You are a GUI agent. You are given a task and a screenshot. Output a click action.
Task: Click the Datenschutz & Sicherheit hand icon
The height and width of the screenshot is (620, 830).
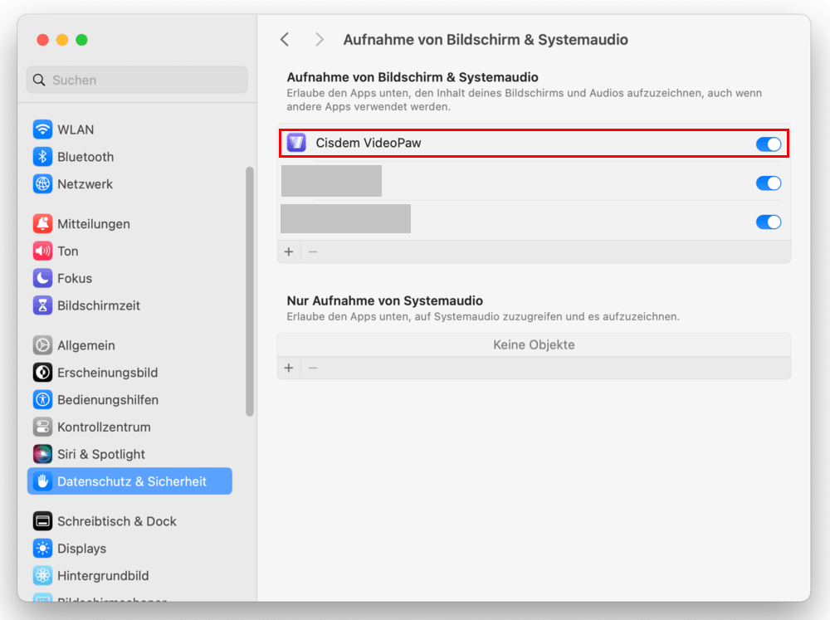42,481
